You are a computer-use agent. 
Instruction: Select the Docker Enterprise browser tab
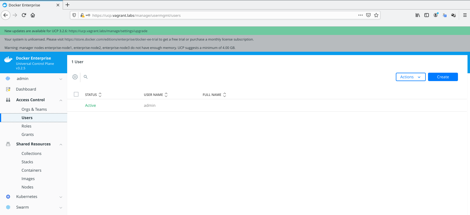pos(31,5)
